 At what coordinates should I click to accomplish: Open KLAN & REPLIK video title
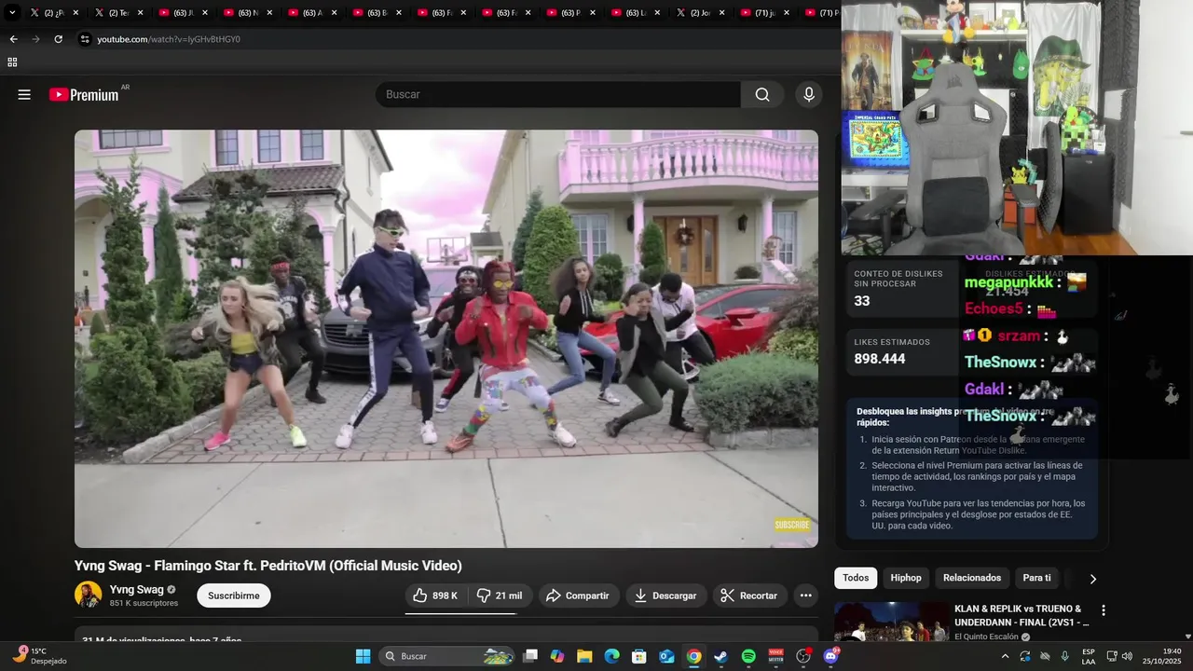pos(1022,615)
